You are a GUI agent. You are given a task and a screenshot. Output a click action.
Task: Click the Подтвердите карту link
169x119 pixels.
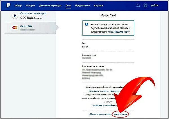[x=119, y=32]
